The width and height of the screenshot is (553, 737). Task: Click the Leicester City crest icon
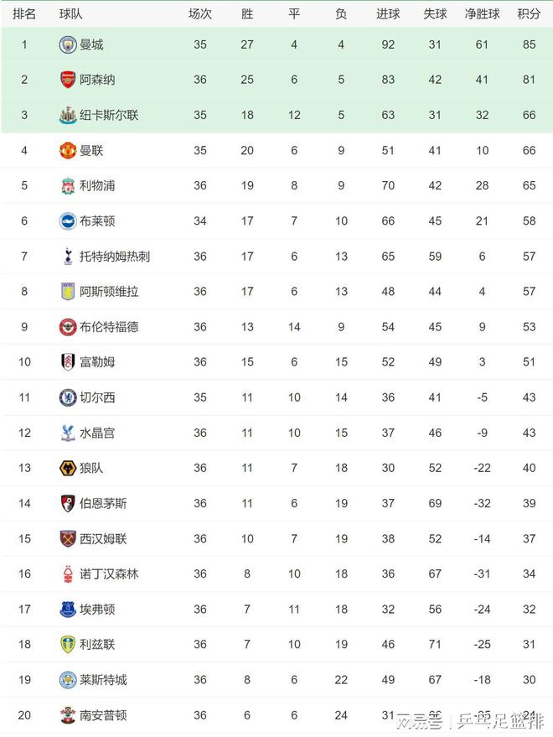68,680
